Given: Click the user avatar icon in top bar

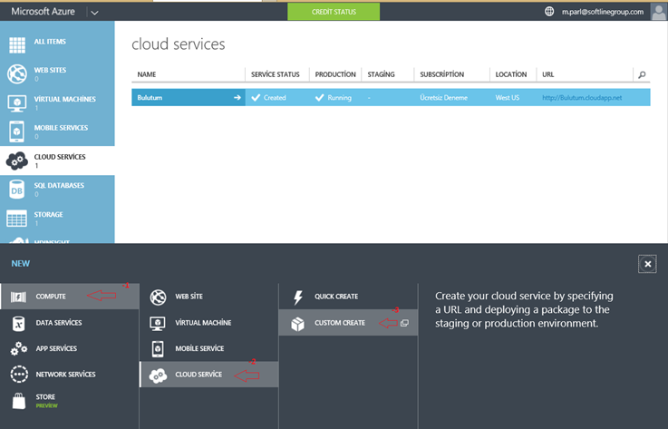Looking at the screenshot, I should point(659,12).
